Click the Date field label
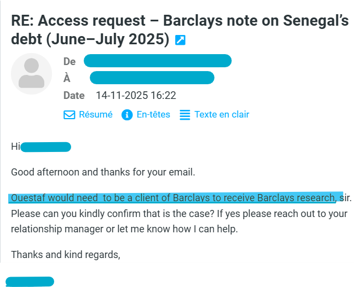The width and height of the screenshot is (354, 287). click(74, 96)
